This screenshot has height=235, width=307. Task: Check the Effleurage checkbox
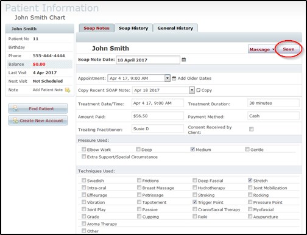point(83,195)
